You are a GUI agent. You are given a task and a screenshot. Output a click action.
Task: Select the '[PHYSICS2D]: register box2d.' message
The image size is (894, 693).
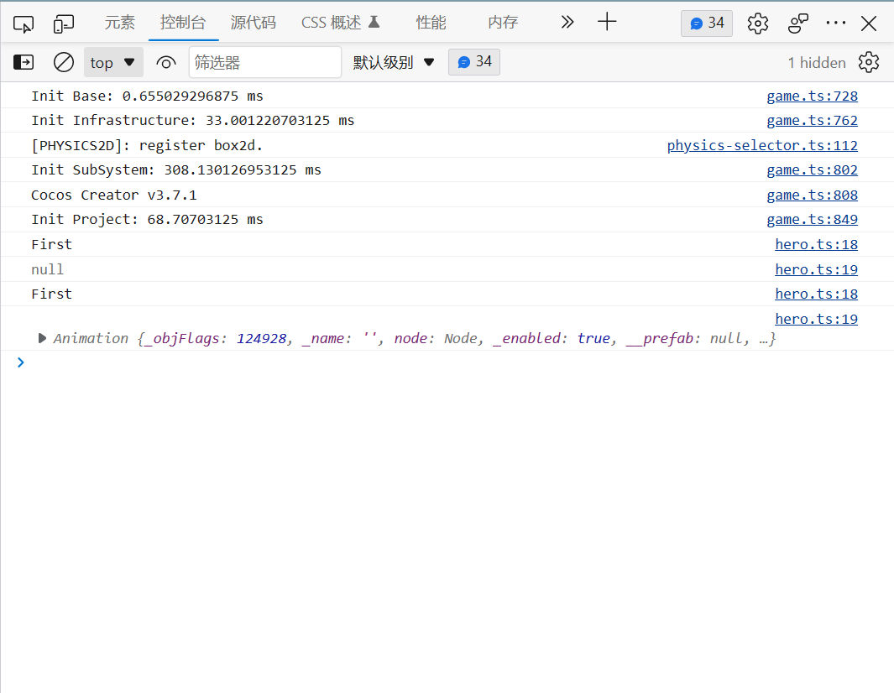[x=147, y=145]
